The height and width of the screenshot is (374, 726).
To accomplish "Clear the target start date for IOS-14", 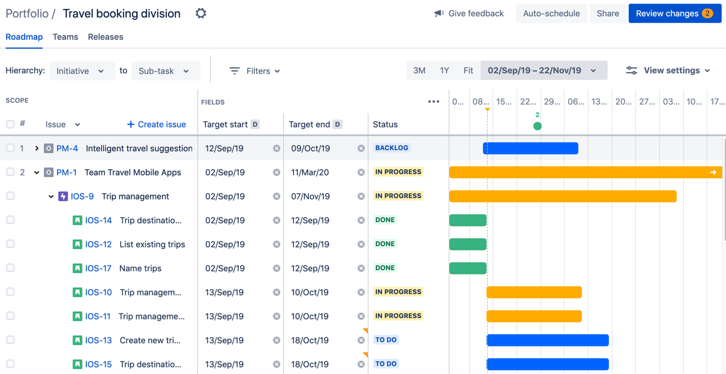I will pos(277,220).
